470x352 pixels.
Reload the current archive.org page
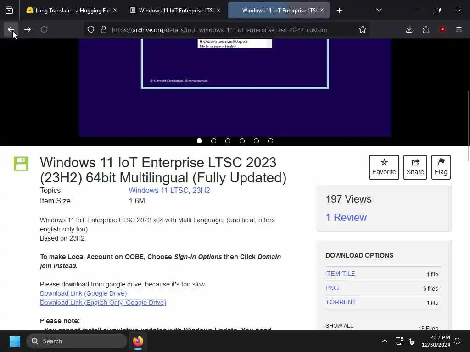(x=44, y=29)
